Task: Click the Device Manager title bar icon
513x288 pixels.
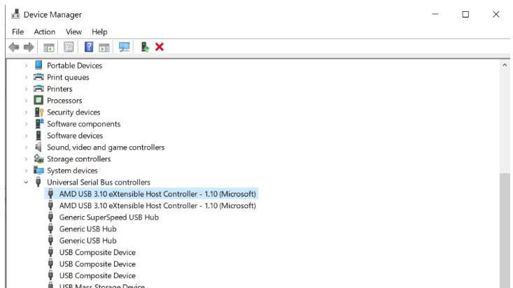Action: [15, 14]
